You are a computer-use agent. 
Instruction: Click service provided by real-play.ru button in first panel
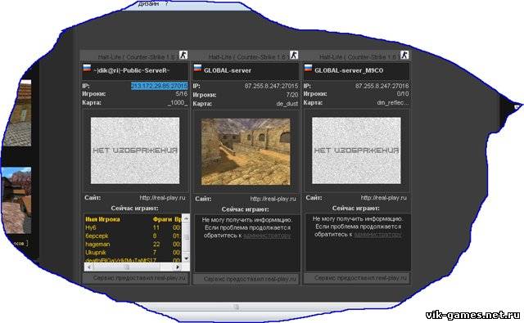click(x=135, y=278)
